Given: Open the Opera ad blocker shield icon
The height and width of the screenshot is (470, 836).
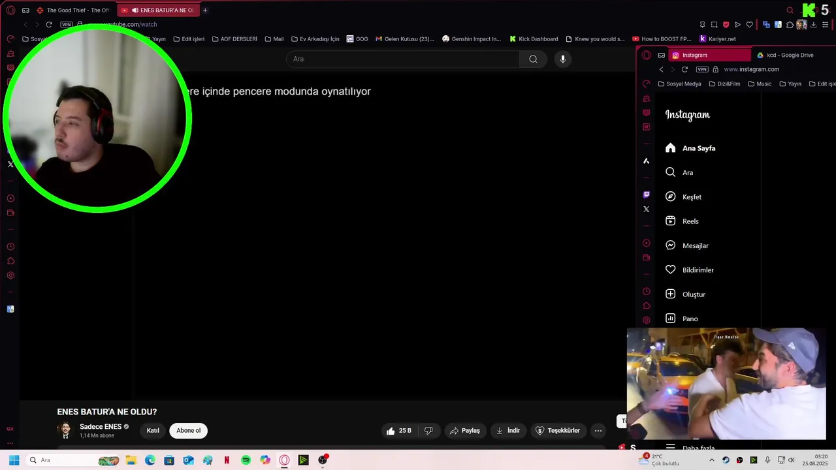Looking at the screenshot, I should pos(726,25).
